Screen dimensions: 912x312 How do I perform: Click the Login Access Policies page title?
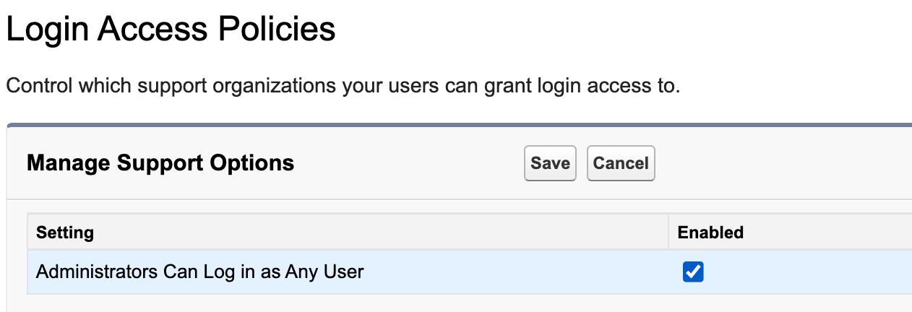(x=171, y=30)
